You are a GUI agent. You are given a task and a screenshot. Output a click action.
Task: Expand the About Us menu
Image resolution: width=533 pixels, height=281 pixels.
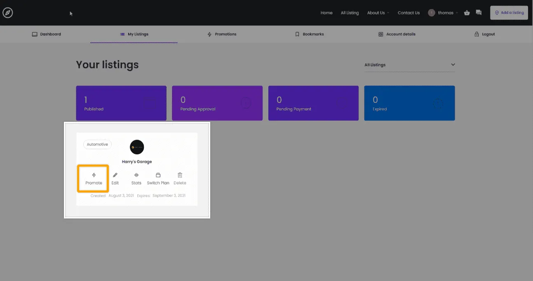(x=378, y=13)
